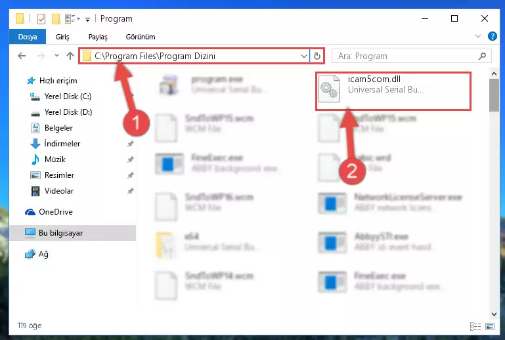
Task: Click the icam5com.dll gear file icon
Action: pos(329,88)
